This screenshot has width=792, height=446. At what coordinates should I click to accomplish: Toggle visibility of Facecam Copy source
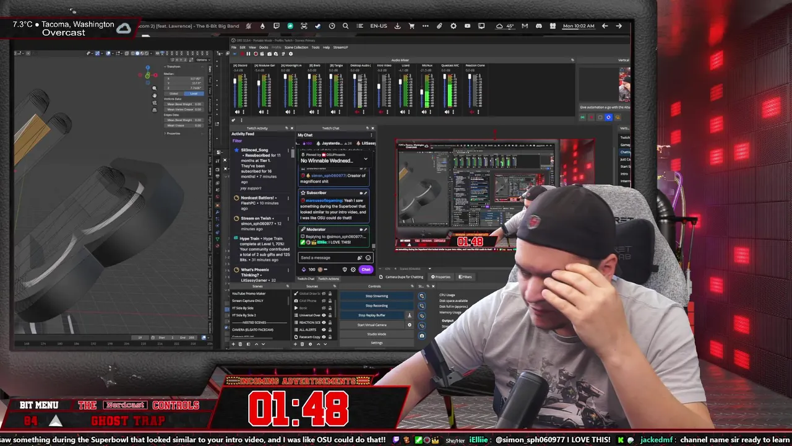coord(324,337)
